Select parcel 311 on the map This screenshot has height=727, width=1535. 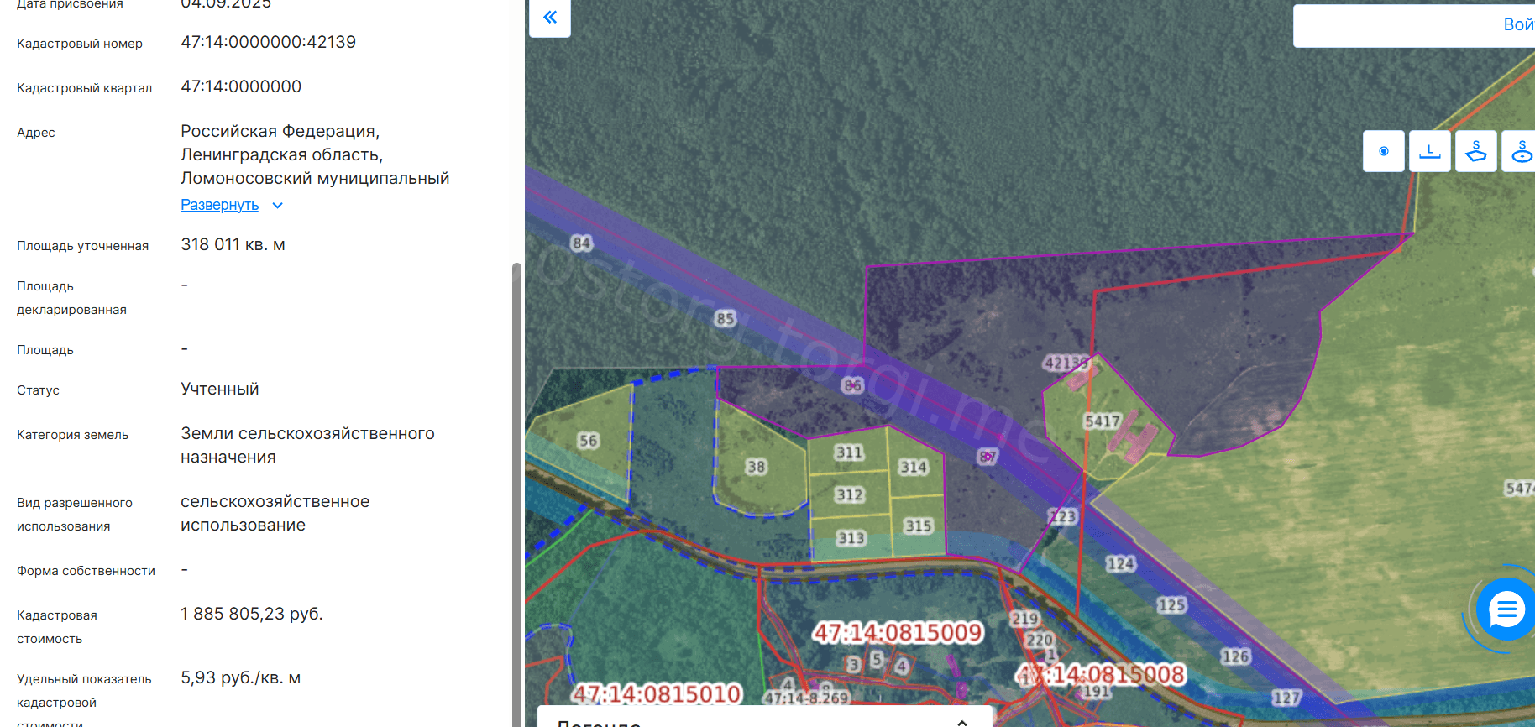coord(848,452)
